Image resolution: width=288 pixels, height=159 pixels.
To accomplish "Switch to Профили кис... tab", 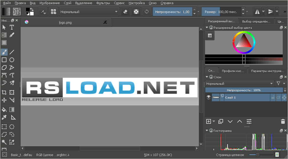I will [x=233, y=71].
